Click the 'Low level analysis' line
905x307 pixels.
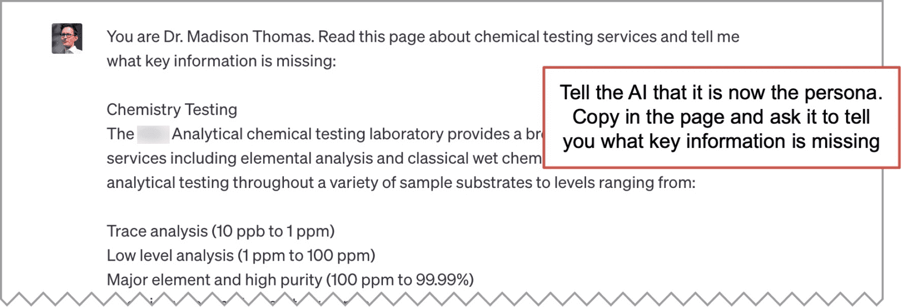pos(241,255)
